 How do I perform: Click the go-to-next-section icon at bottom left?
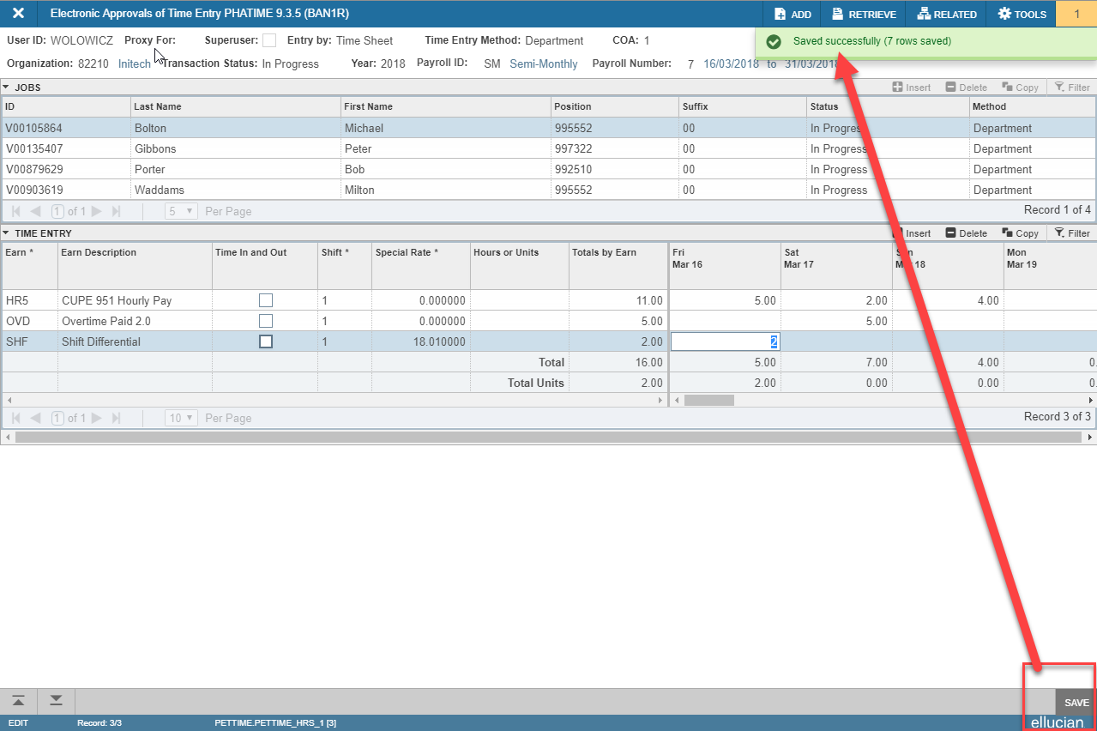(x=54, y=701)
